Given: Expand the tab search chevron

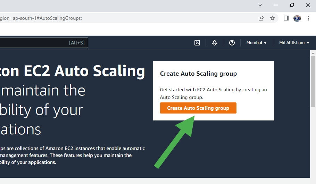Looking at the screenshot, I should click(260, 5).
